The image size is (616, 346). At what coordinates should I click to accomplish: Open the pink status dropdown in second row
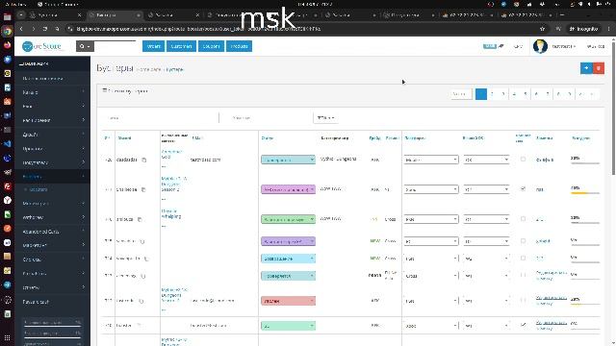[288, 189]
